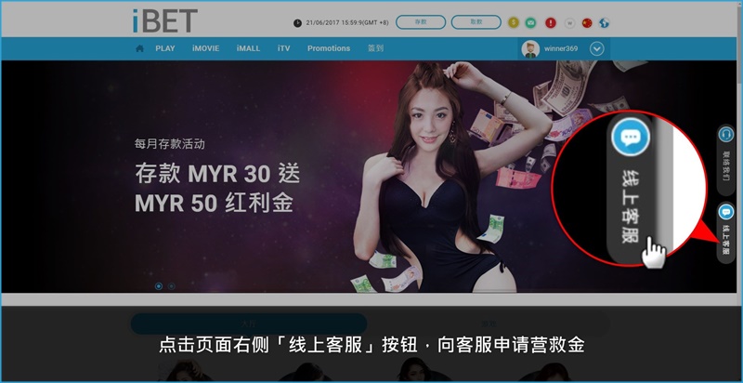
Task: Click the gold coin icon in header
Action: 513,21
